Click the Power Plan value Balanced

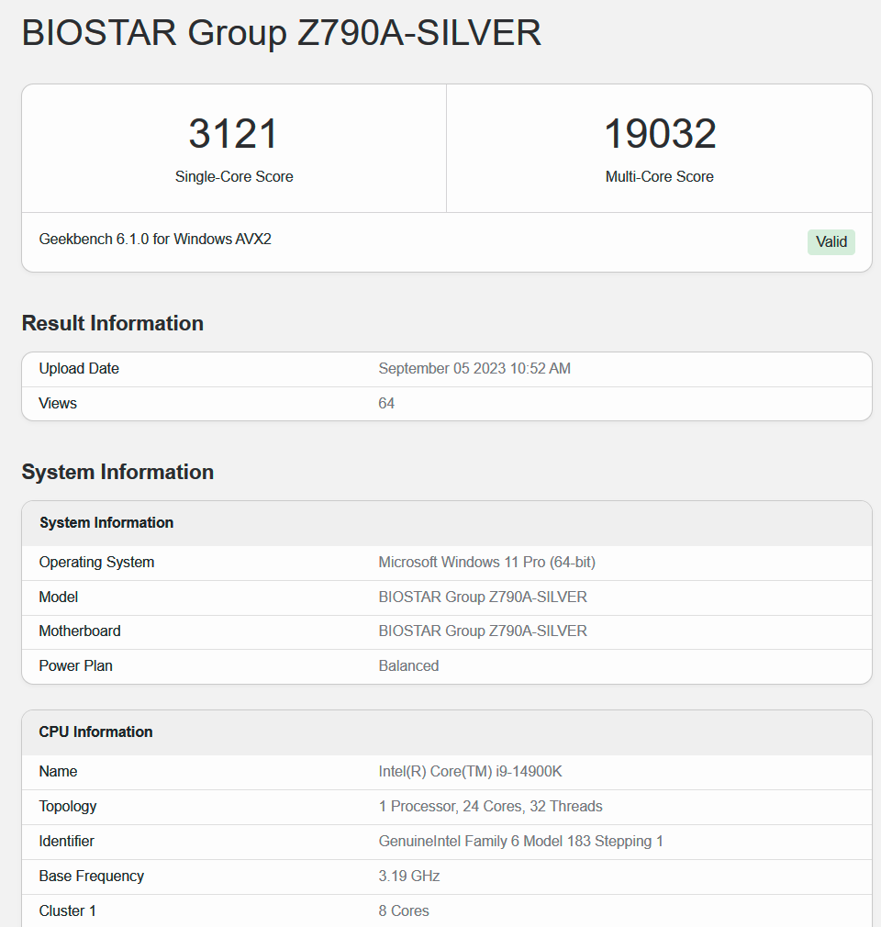(x=408, y=666)
